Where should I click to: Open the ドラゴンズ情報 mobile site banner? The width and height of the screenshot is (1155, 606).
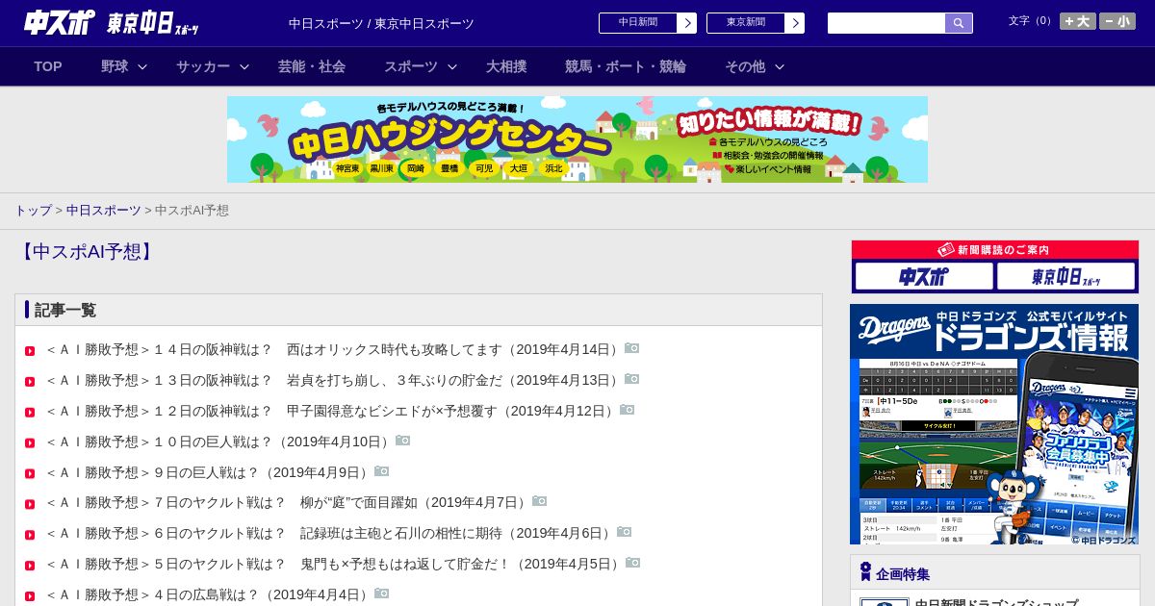point(994,424)
